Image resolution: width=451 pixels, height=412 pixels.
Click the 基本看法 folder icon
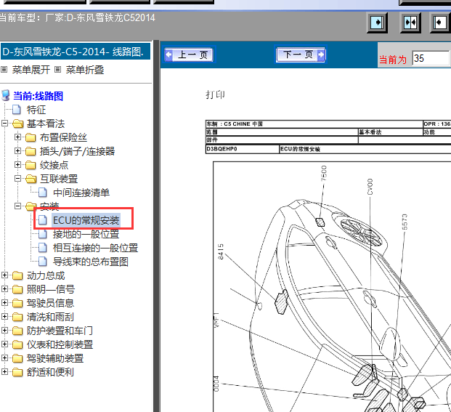(18, 124)
